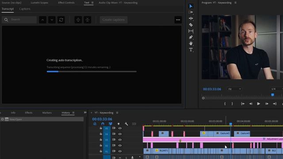Toggle sync lock for track V2
The image size is (283, 159).
pyautogui.click(x=114, y=145)
